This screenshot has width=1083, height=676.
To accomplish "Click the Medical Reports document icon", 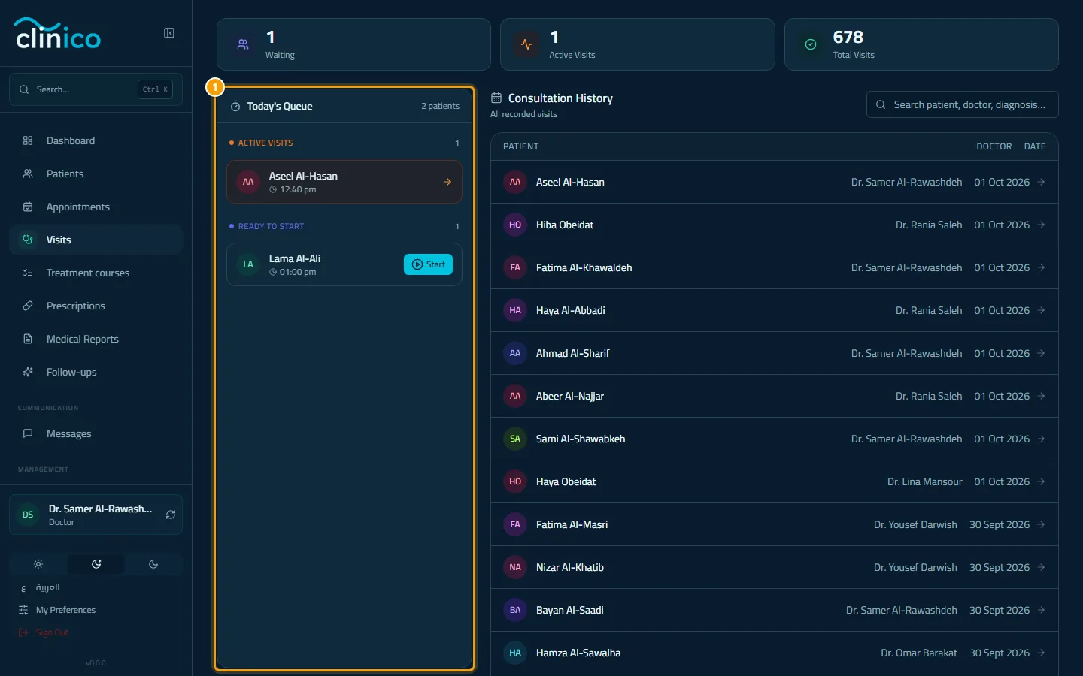I will click(28, 339).
